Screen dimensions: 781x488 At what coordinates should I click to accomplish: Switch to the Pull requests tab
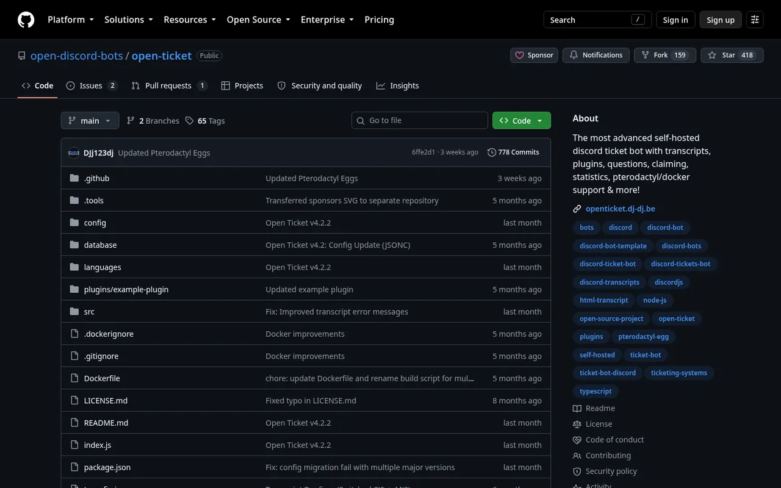tap(169, 85)
